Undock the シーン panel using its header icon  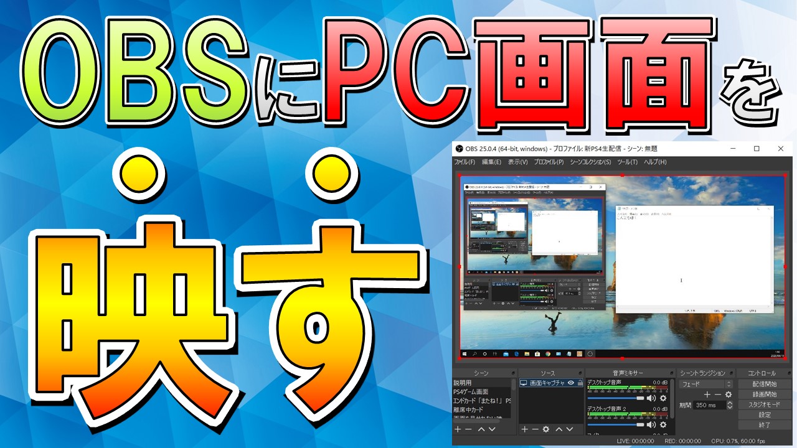[514, 373]
